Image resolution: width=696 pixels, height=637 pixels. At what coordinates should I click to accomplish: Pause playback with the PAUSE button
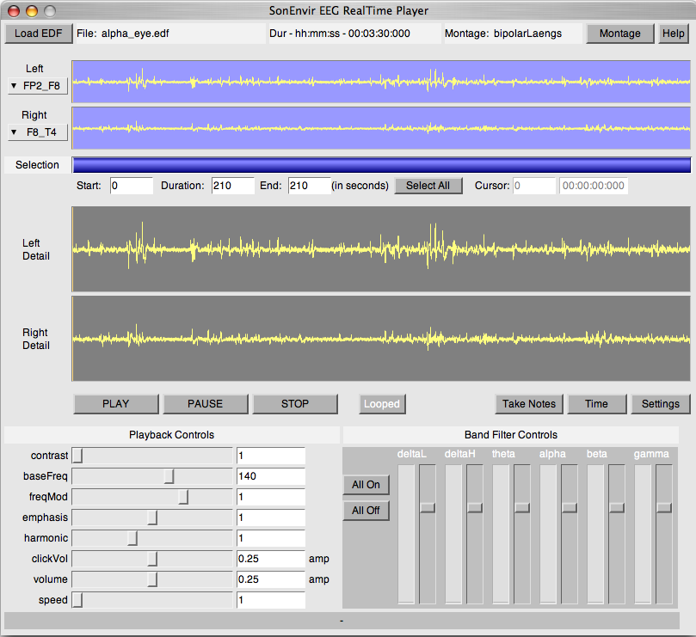pyautogui.click(x=206, y=404)
